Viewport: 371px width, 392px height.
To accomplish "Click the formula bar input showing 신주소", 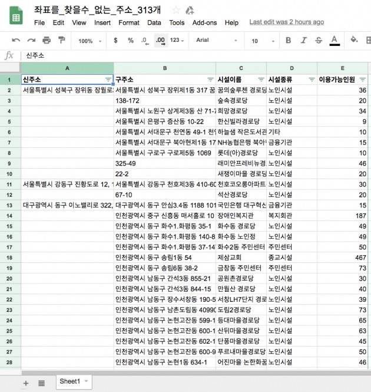I will coord(177,55).
